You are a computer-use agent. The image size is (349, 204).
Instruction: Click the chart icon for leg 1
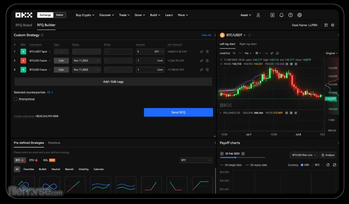coord(201,52)
